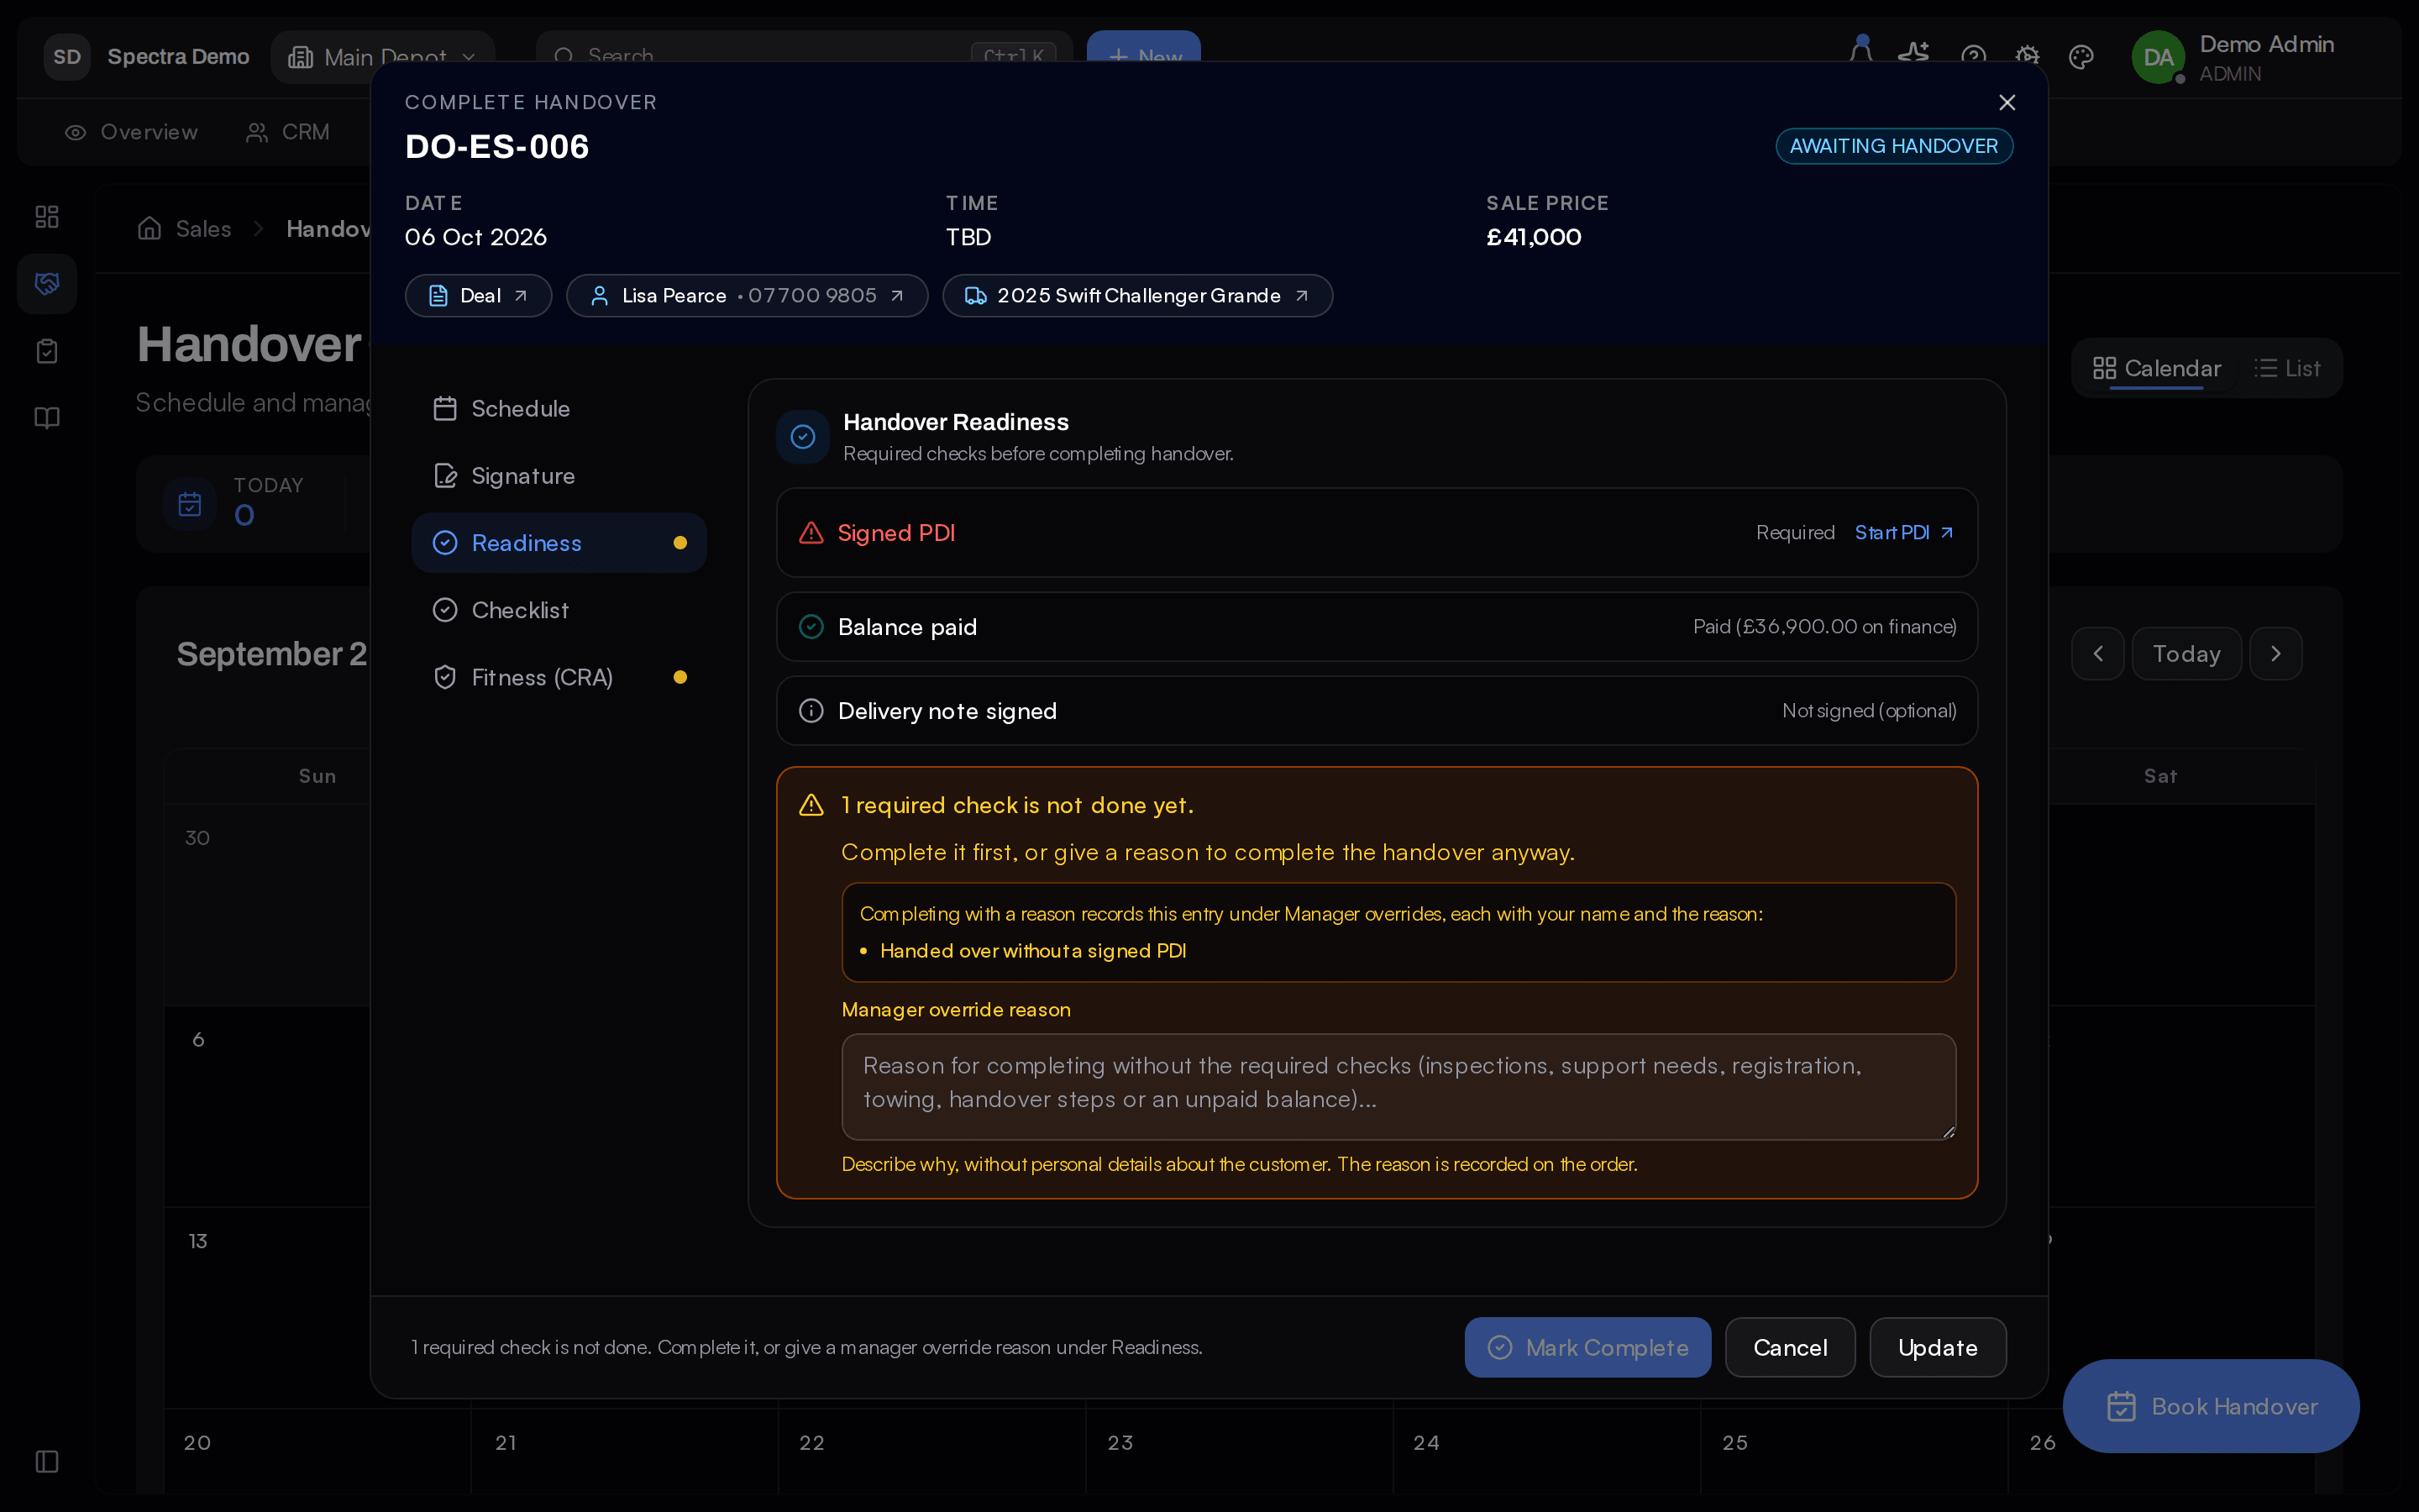Click the Delivery note signed row
This screenshot has width=2419, height=1512.
click(1377, 711)
